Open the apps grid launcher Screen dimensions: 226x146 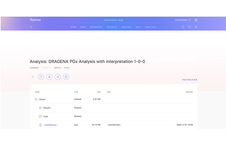click(x=196, y=20)
